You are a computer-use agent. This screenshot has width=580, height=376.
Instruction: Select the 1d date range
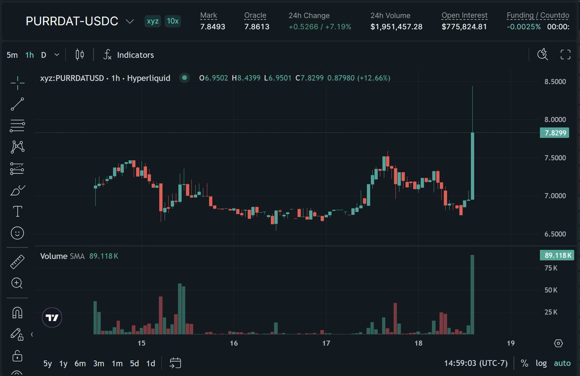pyautogui.click(x=150, y=363)
